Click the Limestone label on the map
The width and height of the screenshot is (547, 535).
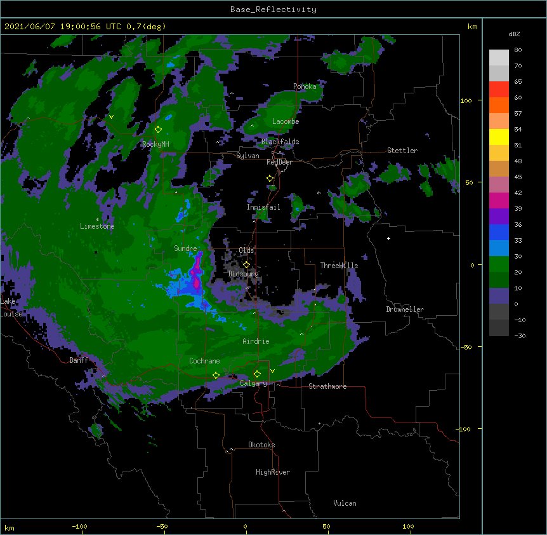click(97, 226)
